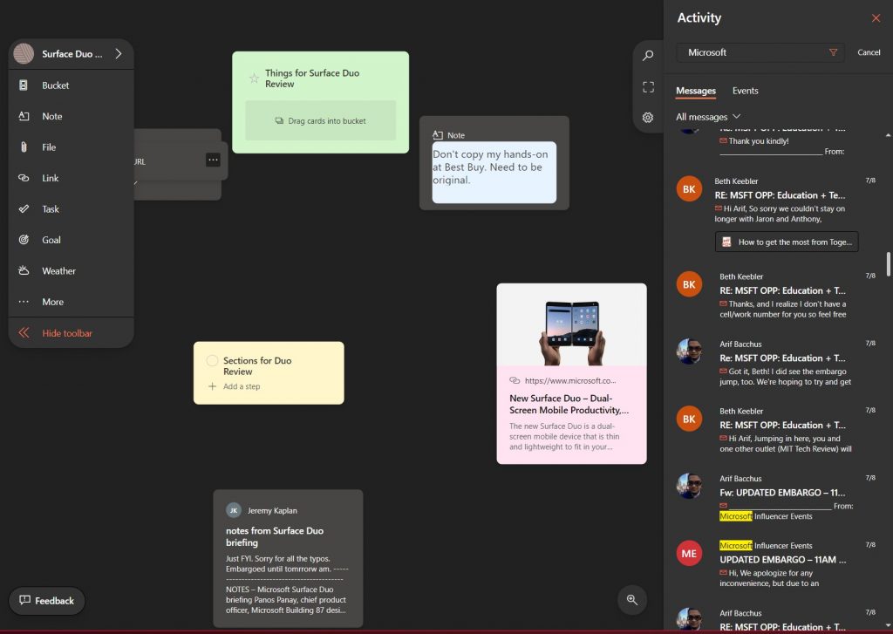Click the zoom magnifier button on canvas
This screenshot has height=634, width=893.
pos(632,599)
